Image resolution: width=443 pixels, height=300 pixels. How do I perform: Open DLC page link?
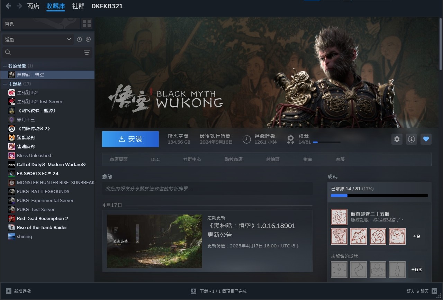(x=155, y=159)
